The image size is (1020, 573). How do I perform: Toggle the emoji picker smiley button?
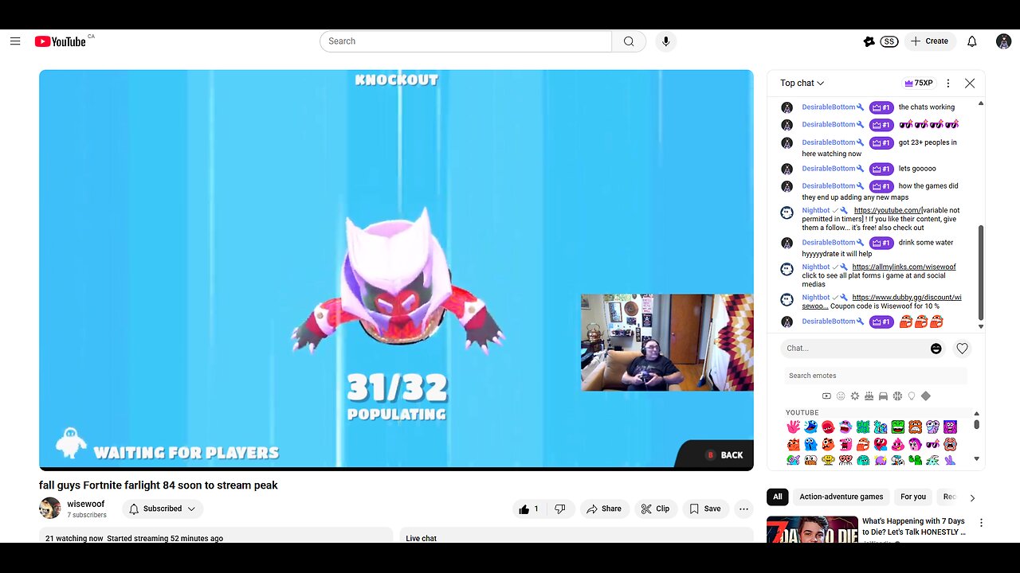click(936, 349)
